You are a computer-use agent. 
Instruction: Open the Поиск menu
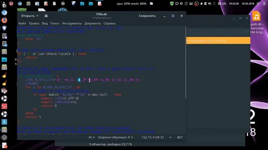[x=55, y=23]
